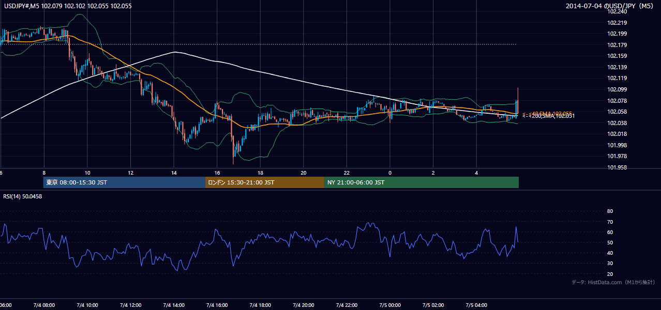Click the RSI(14) 50.0458 indicator label

click(x=23, y=196)
